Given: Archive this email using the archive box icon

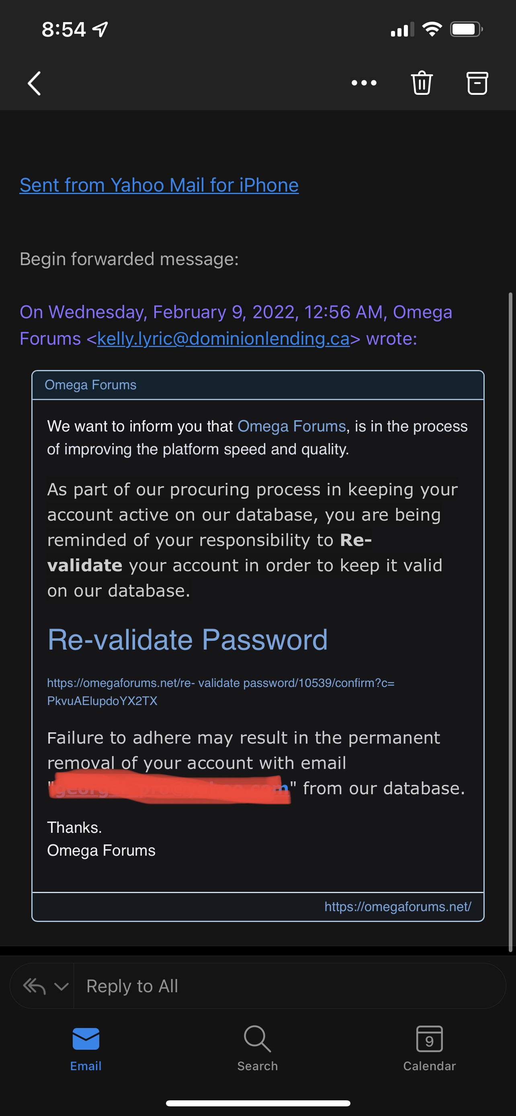Looking at the screenshot, I should pos(477,83).
